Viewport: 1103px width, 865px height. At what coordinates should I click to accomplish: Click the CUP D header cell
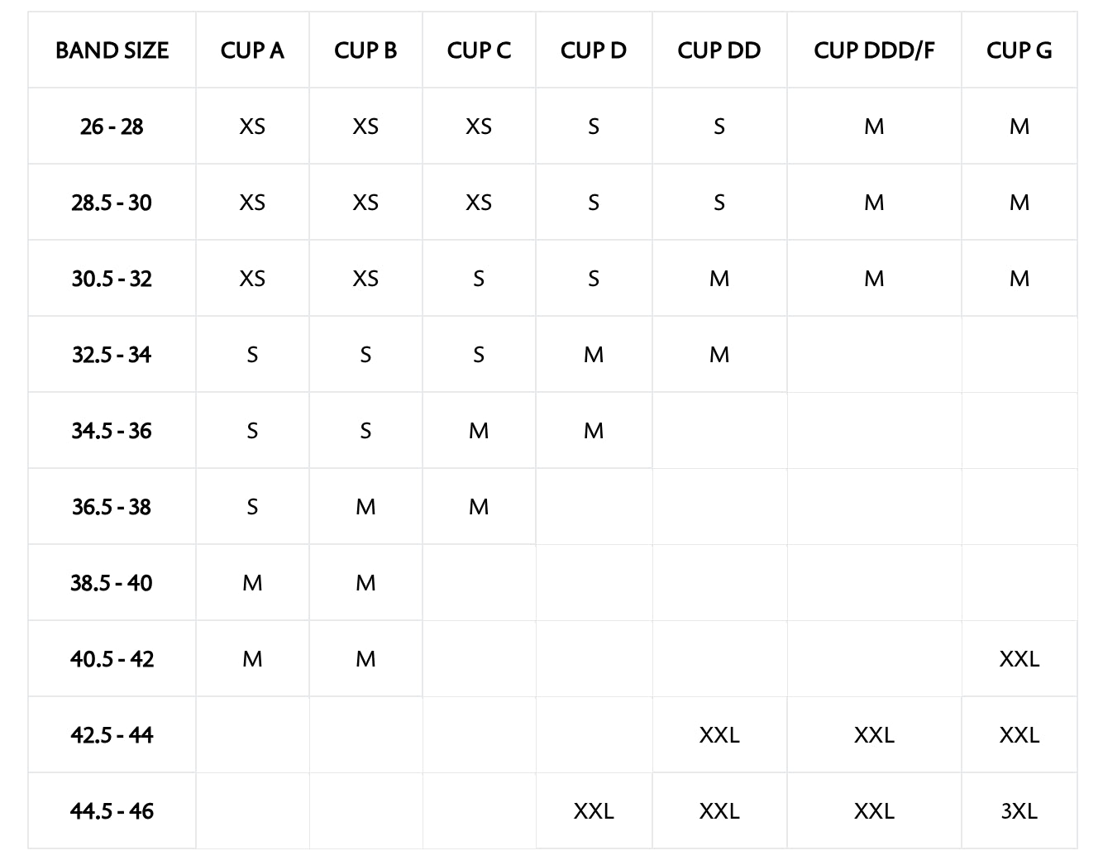594,50
